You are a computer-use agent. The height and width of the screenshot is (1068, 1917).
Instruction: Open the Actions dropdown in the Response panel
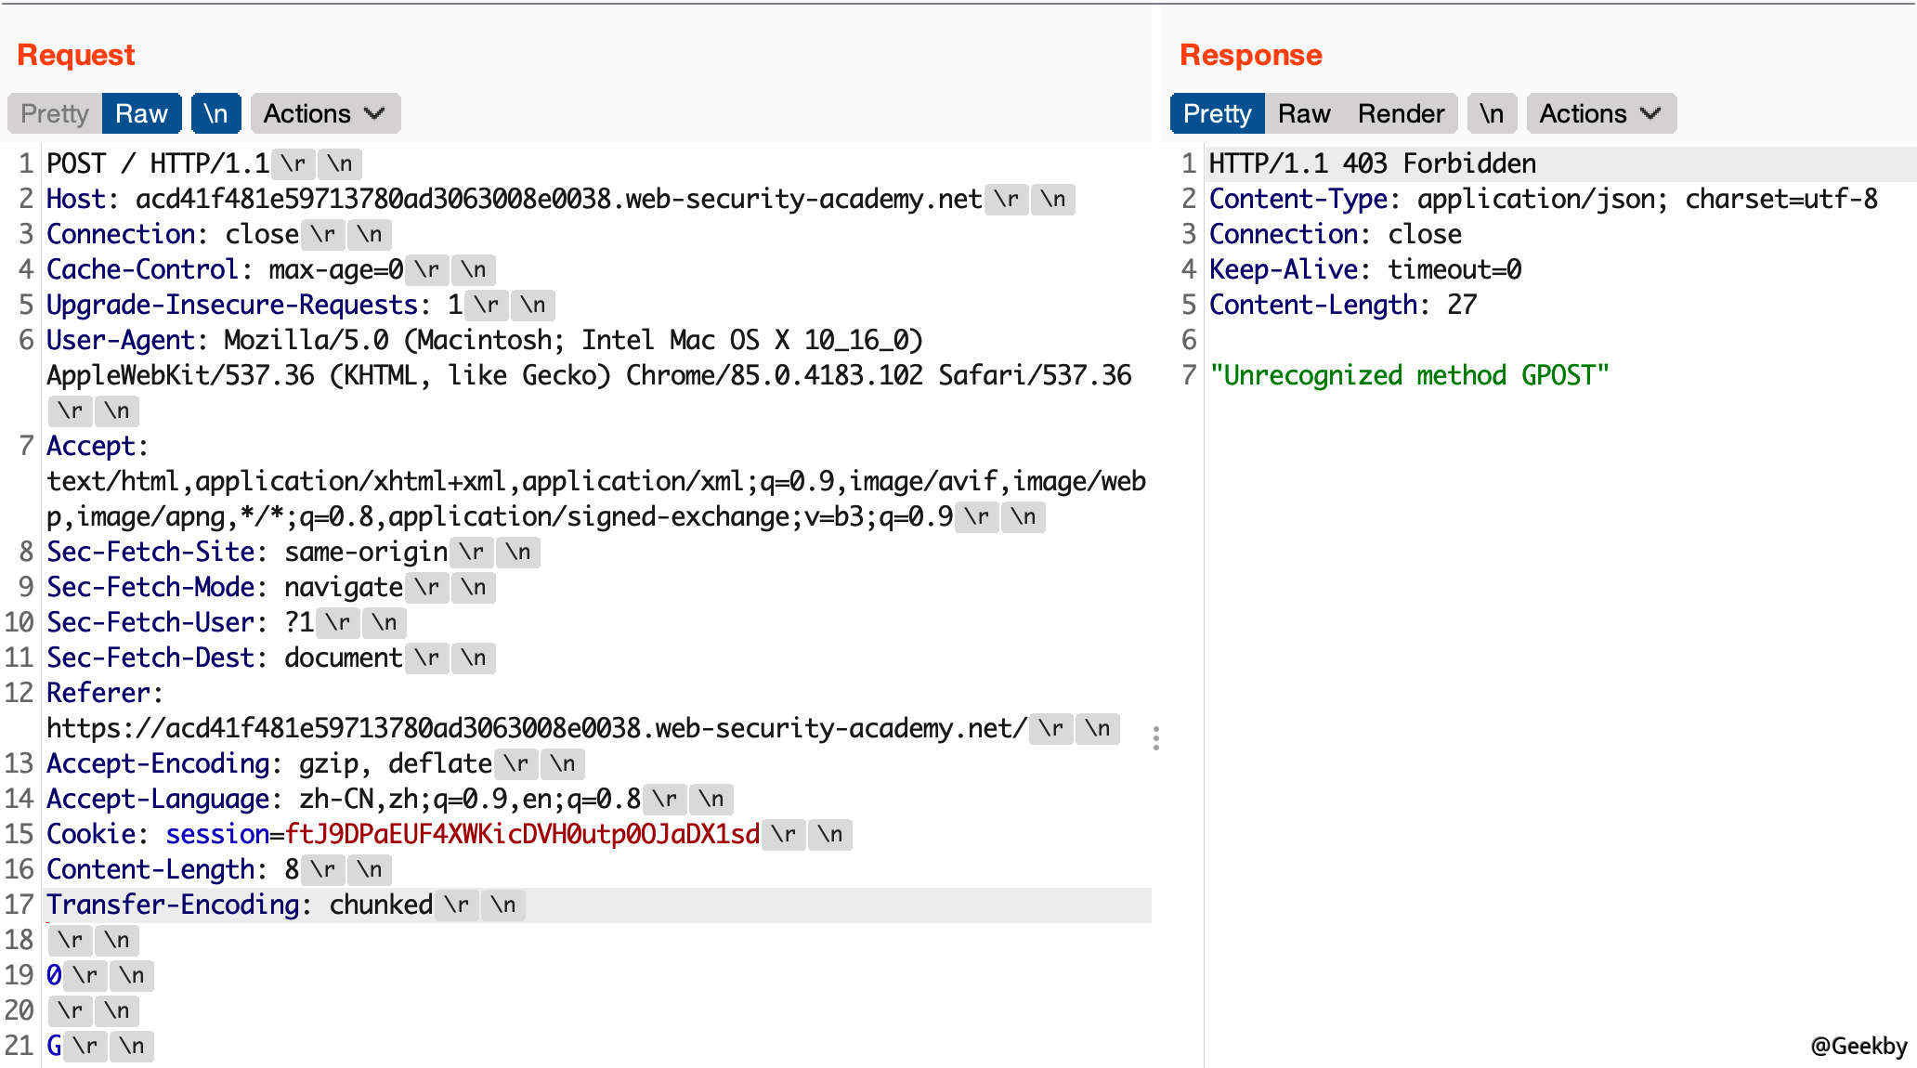click(x=1599, y=113)
